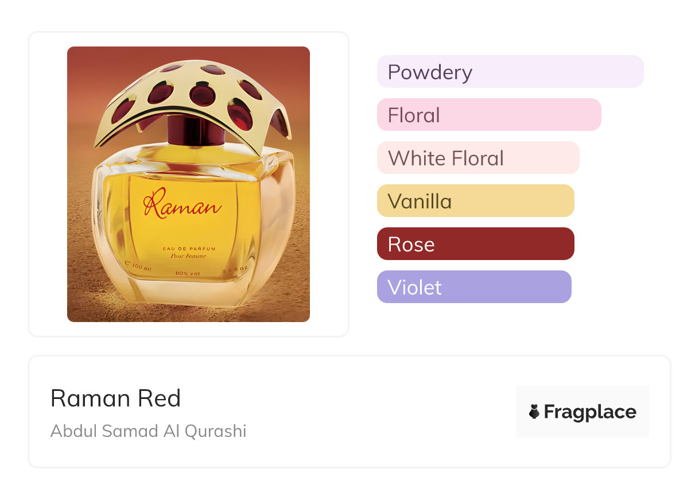The height and width of the screenshot is (496, 699).
Task: Click the Fragplace wordmark text
Action: 590,412
